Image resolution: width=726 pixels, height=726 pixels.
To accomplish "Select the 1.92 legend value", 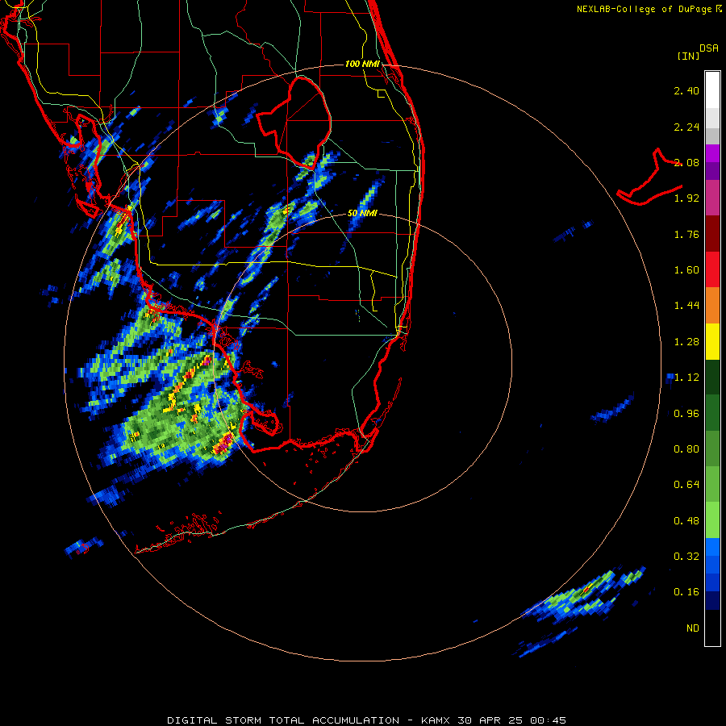I will pyautogui.click(x=686, y=198).
